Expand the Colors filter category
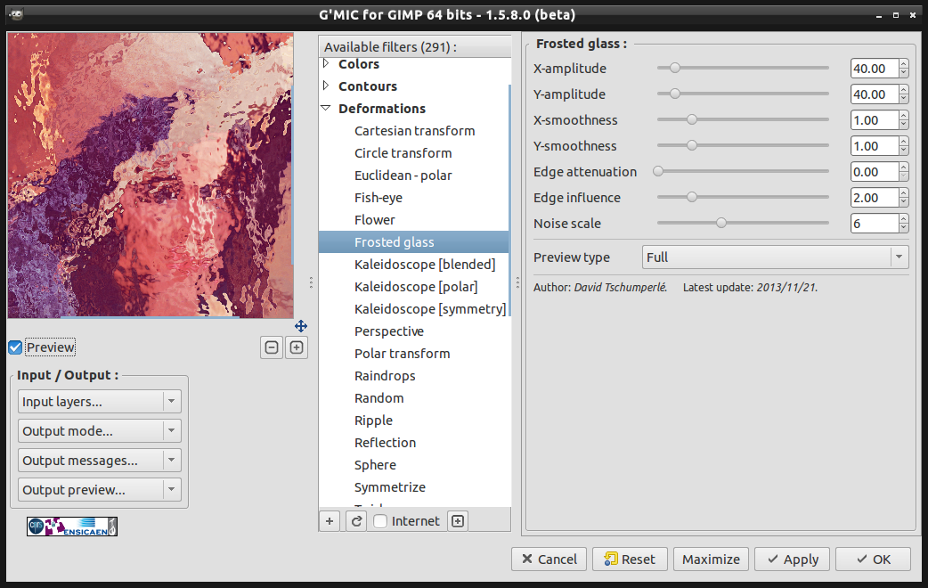 tap(325, 63)
